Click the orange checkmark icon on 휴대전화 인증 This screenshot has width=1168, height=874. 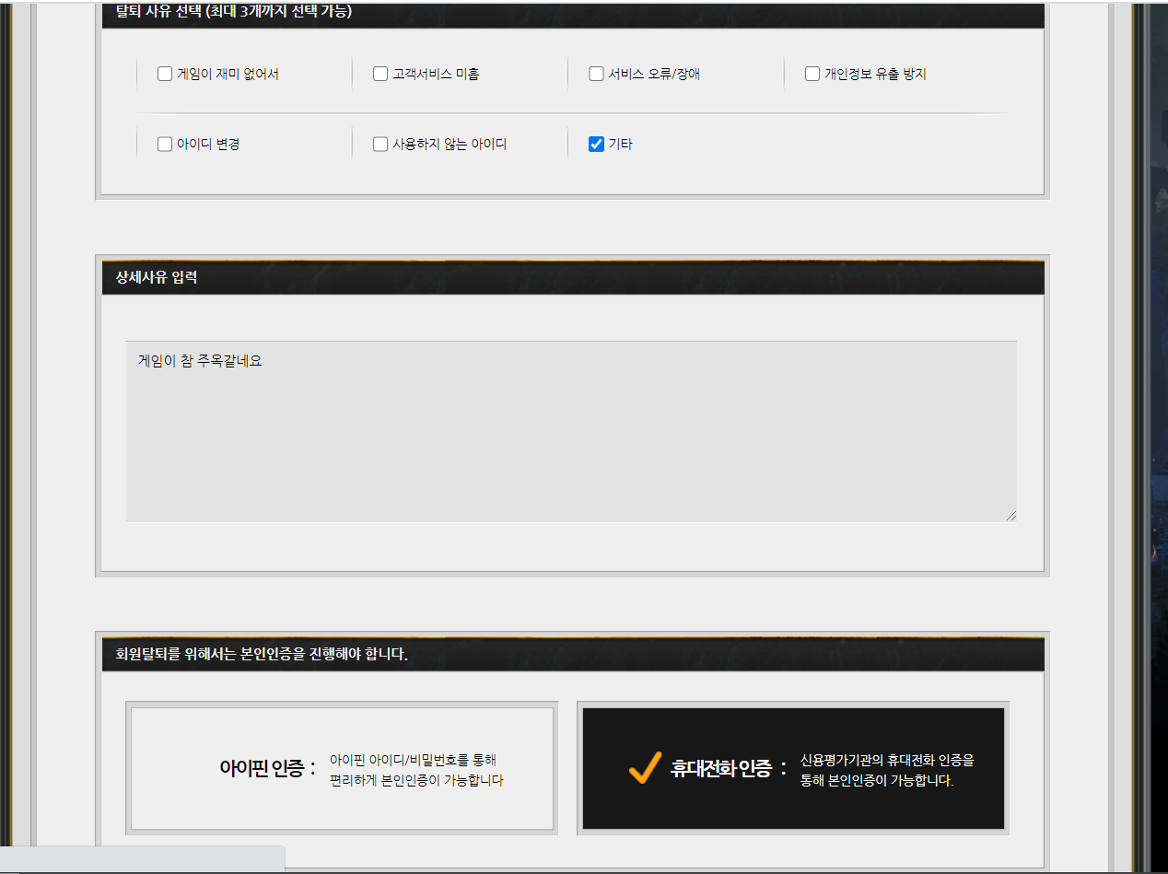tap(645, 767)
